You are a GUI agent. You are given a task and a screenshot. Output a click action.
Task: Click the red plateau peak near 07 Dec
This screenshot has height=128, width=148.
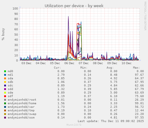click(79, 24)
